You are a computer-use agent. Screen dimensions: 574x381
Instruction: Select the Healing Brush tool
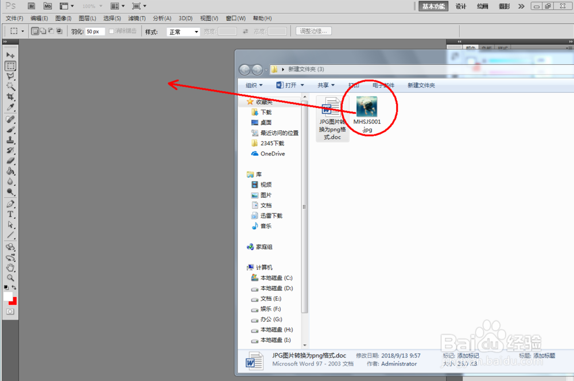pos(10,119)
